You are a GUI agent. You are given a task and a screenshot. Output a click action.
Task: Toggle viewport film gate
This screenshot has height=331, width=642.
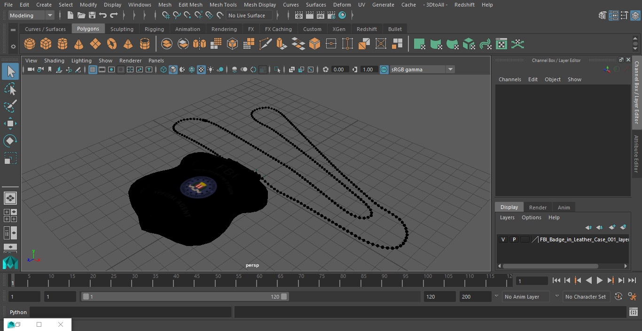tap(102, 69)
